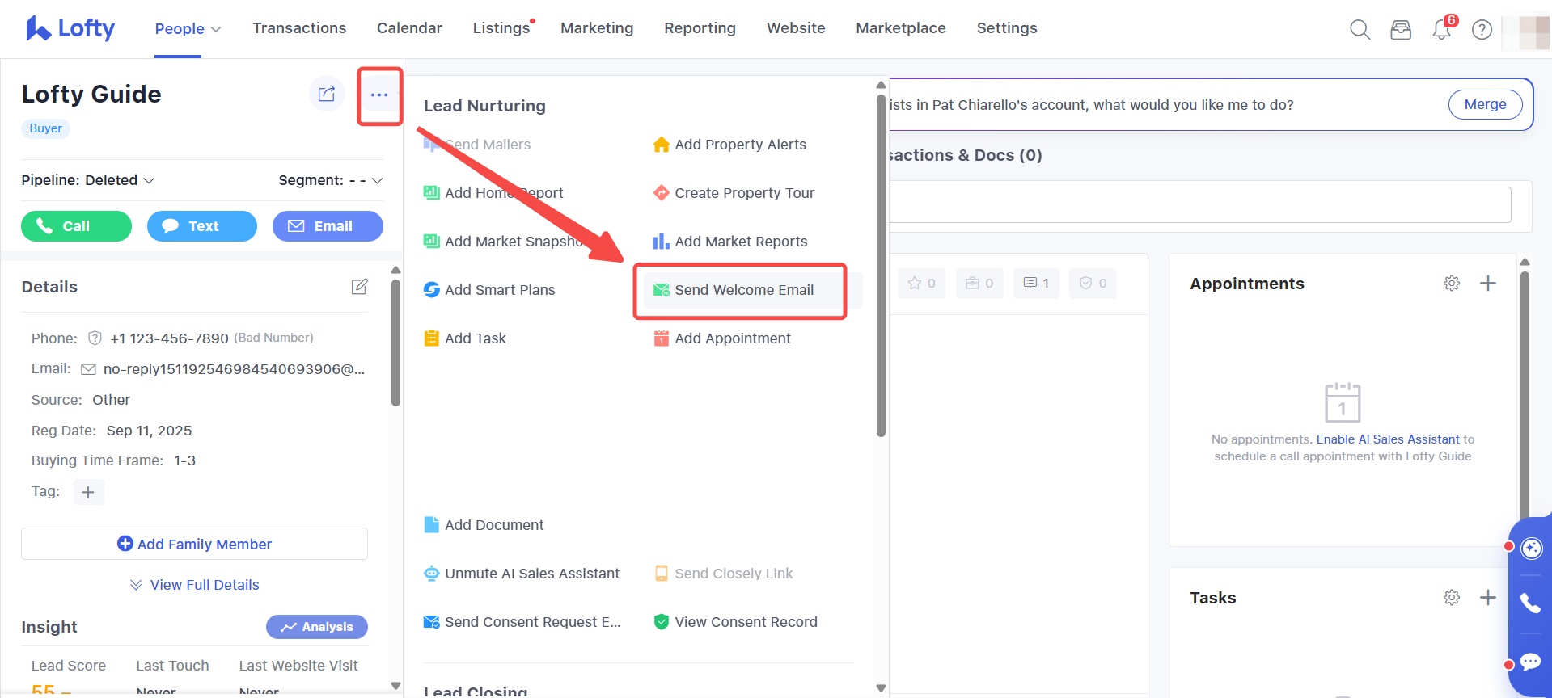The image size is (1552, 698).
Task: Open the Segment dropdown
Action: [330, 180]
